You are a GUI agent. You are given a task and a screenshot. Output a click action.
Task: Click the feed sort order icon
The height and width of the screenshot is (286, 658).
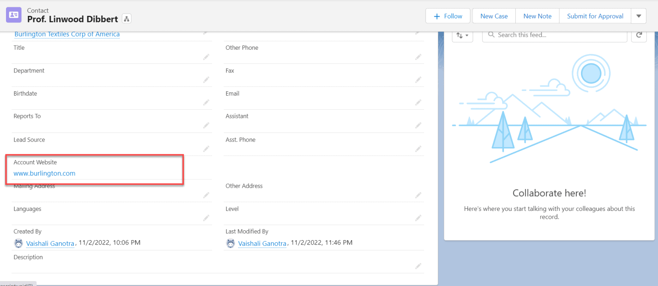click(460, 35)
